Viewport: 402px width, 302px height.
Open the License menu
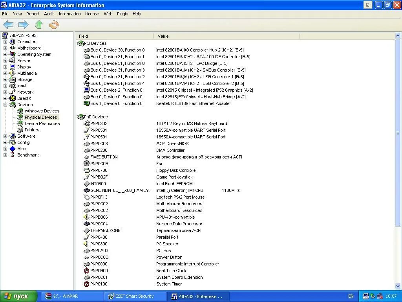coord(92,14)
